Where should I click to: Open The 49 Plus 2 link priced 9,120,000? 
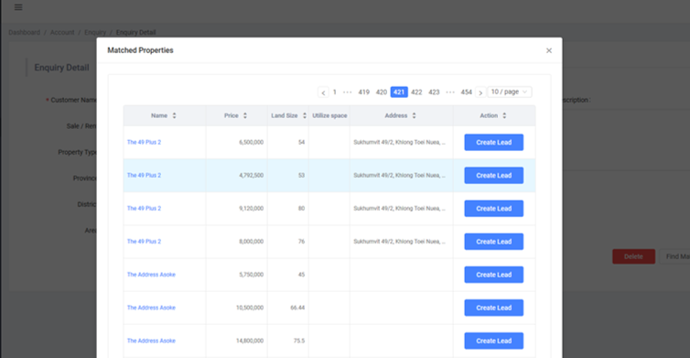coord(144,208)
